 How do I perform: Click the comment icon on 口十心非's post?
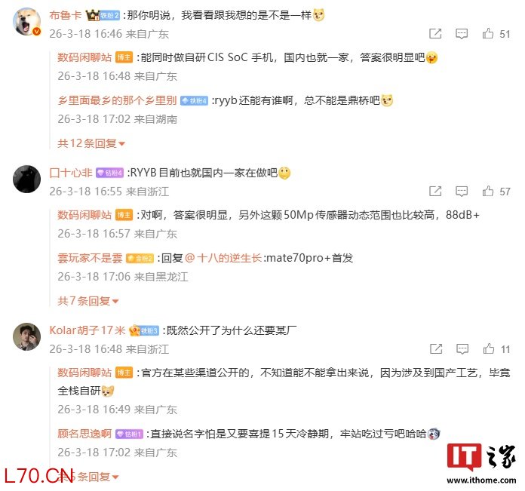462,191
